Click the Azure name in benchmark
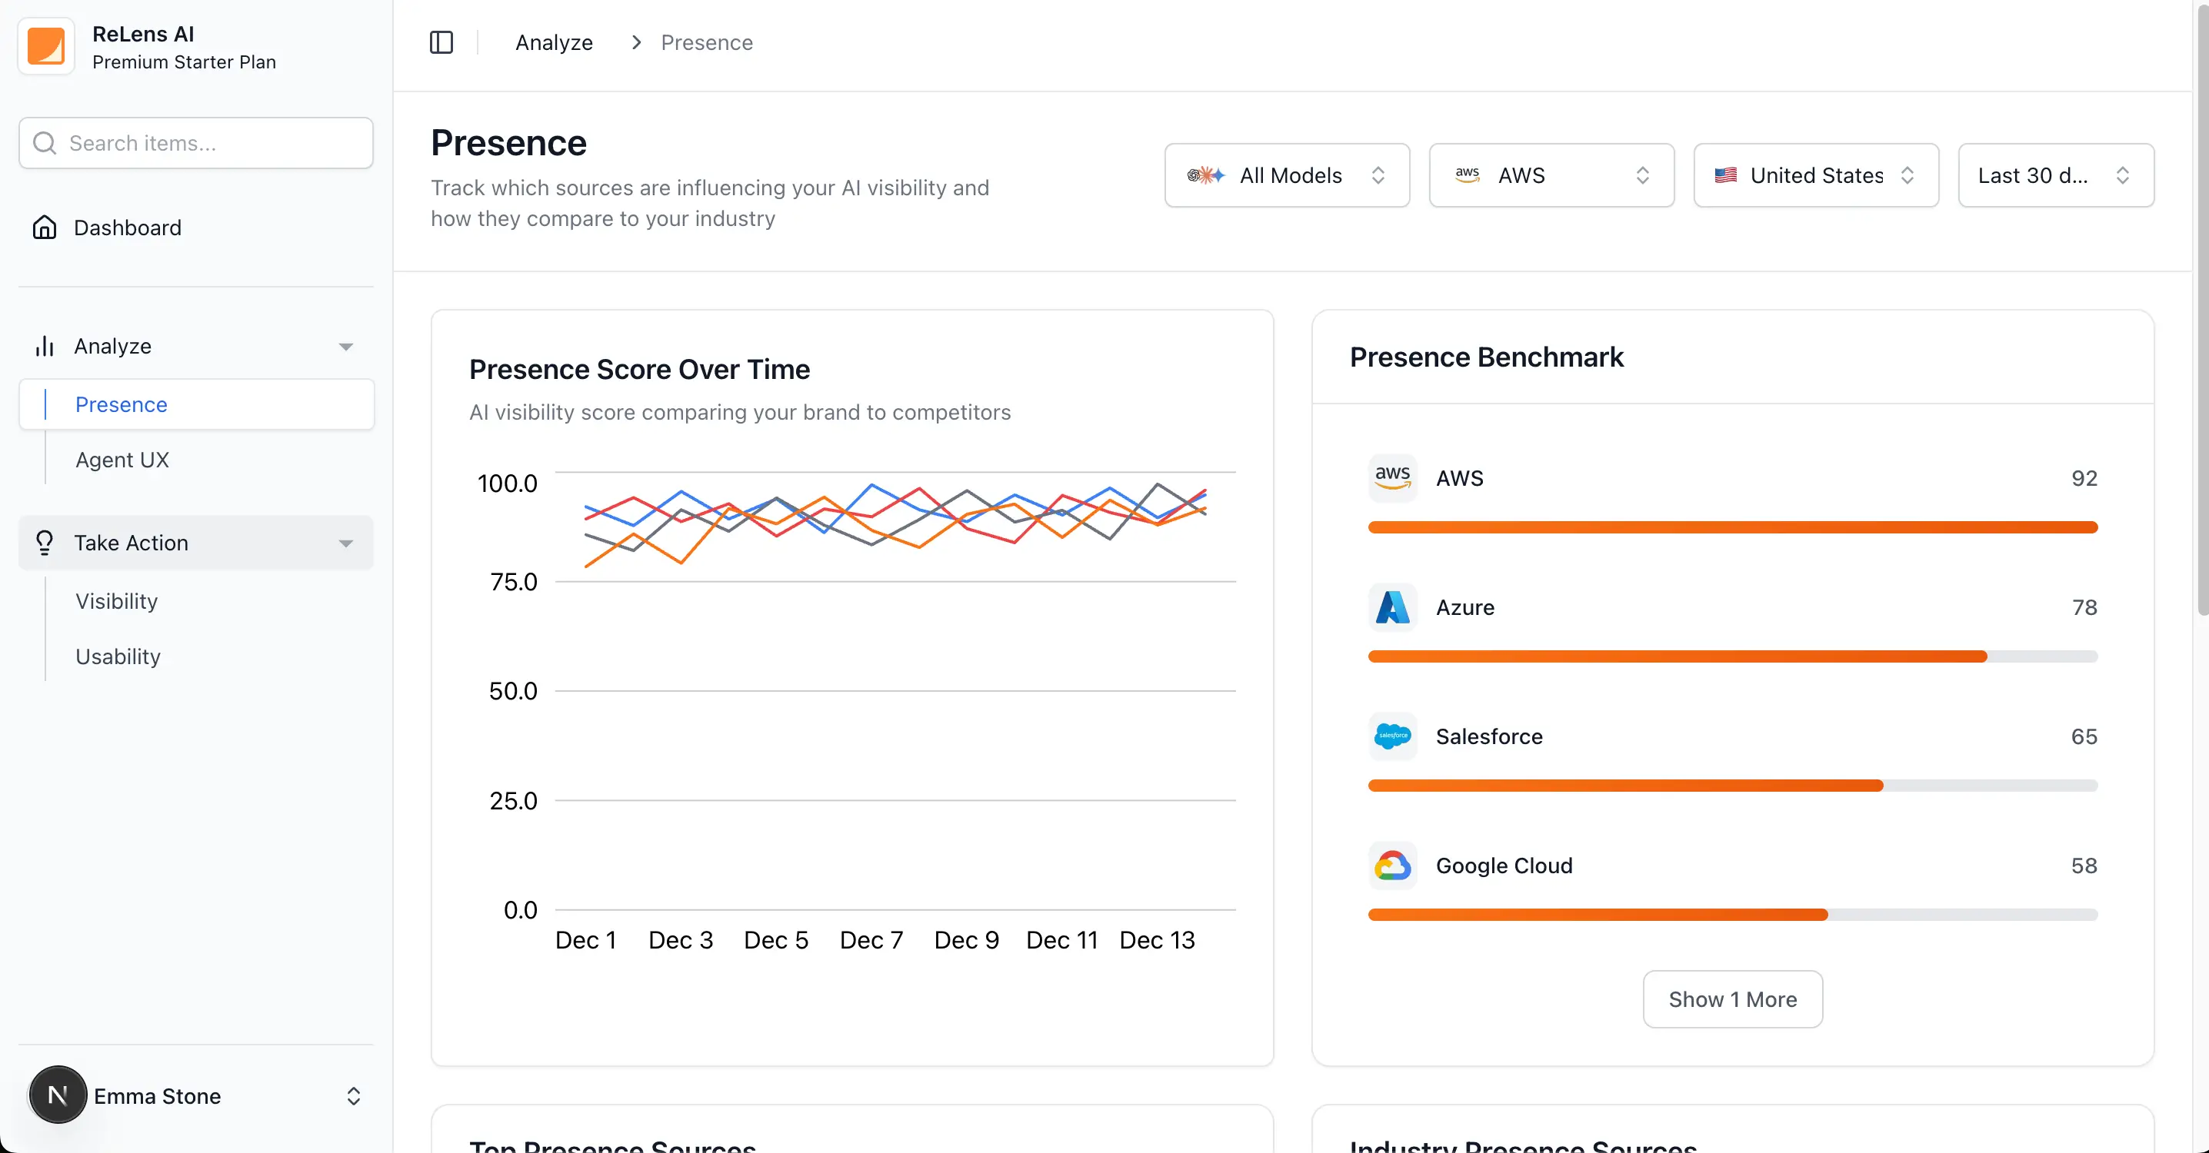The width and height of the screenshot is (2209, 1153). [x=1464, y=607]
